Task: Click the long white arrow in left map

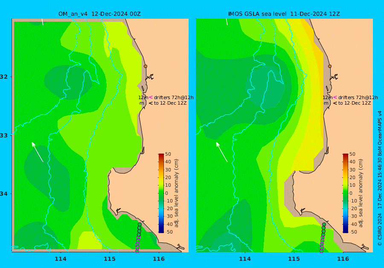Action: tap(38, 152)
